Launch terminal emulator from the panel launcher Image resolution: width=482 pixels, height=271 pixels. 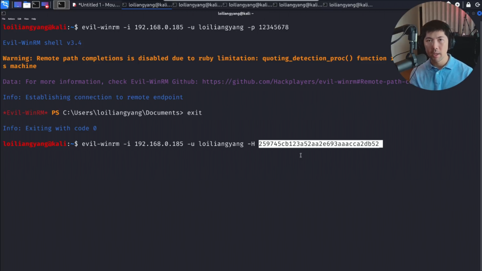click(x=36, y=5)
